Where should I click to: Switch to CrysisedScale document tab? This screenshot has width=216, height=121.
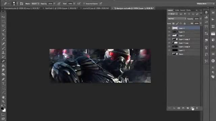coord(22,8)
